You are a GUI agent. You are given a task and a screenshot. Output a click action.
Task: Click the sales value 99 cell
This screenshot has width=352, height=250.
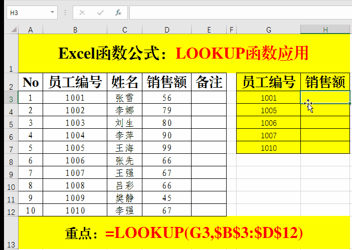[166, 148]
